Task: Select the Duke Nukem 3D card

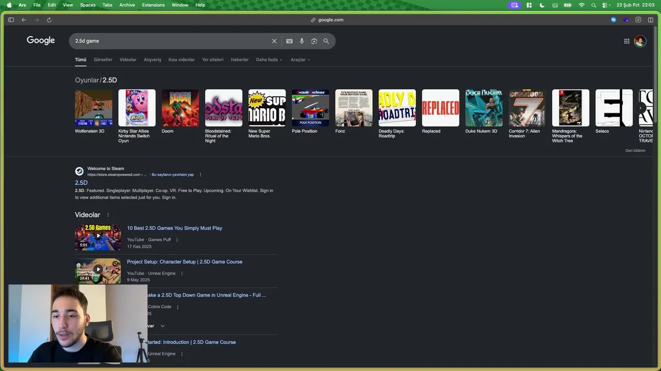Action: (484, 112)
